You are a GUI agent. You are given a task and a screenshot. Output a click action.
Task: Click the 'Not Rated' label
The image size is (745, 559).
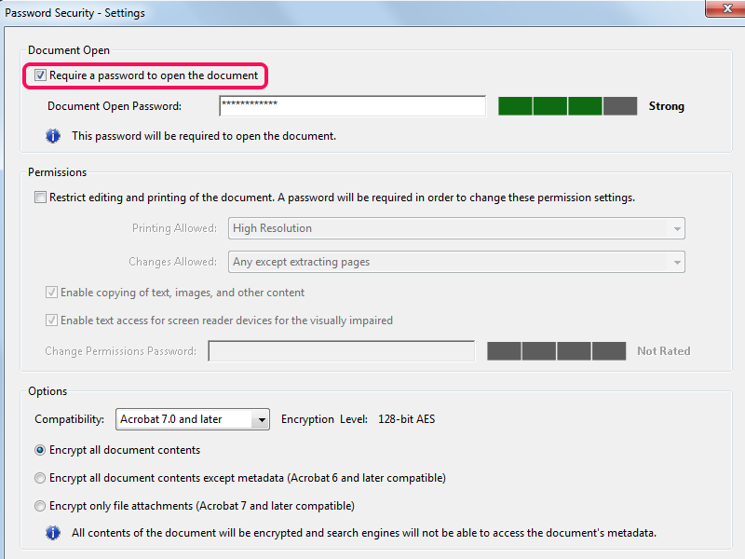(664, 351)
